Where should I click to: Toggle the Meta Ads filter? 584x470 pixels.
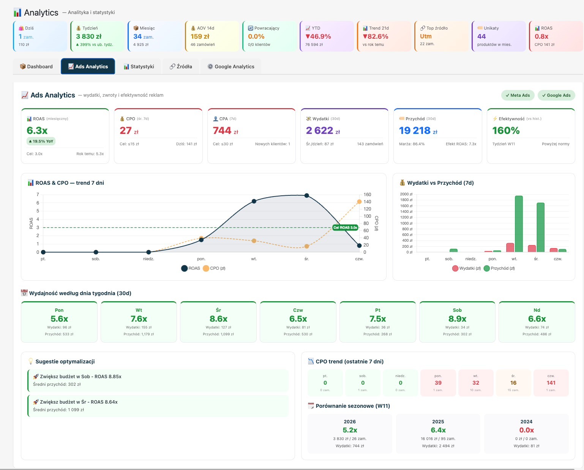[x=518, y=95]
